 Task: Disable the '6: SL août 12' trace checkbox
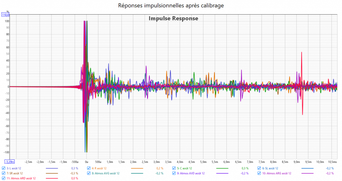pos(260,168)
